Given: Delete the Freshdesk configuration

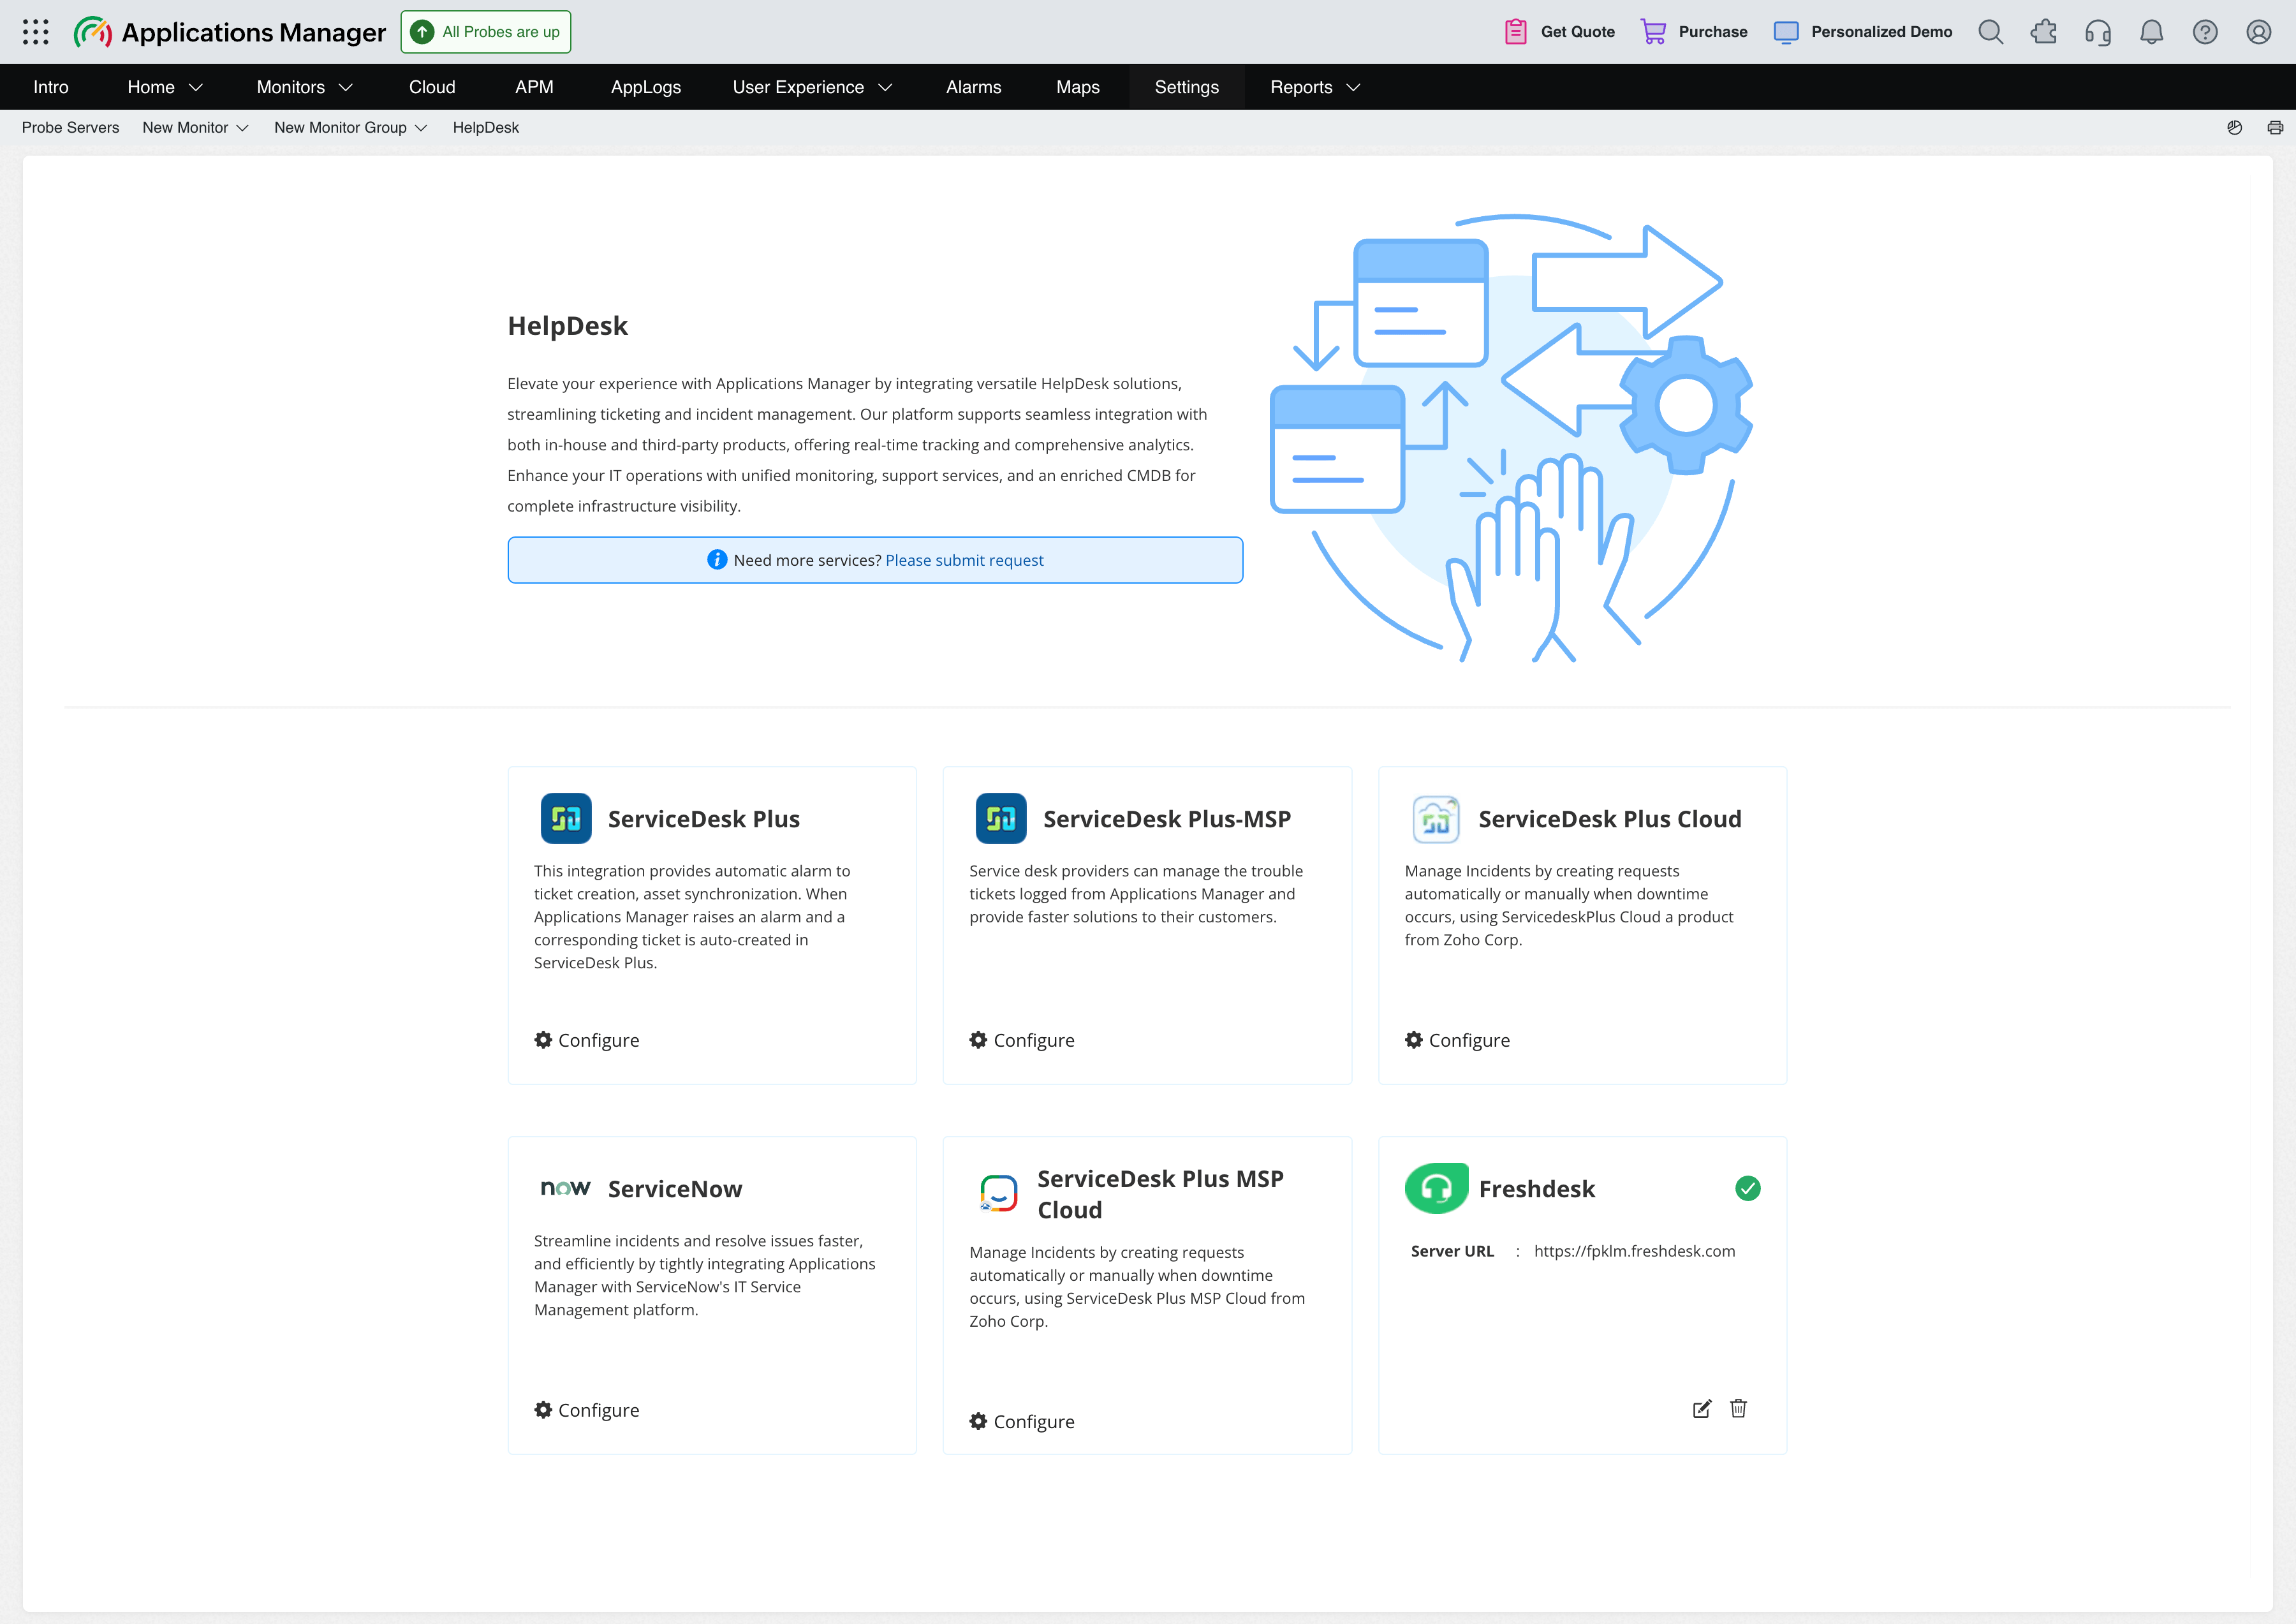Looking at the screenshot, I should pos(1739,1409).
